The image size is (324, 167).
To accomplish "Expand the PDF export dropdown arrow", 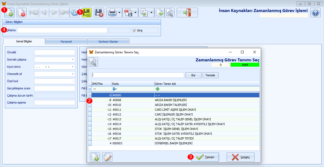I will 136,13.
